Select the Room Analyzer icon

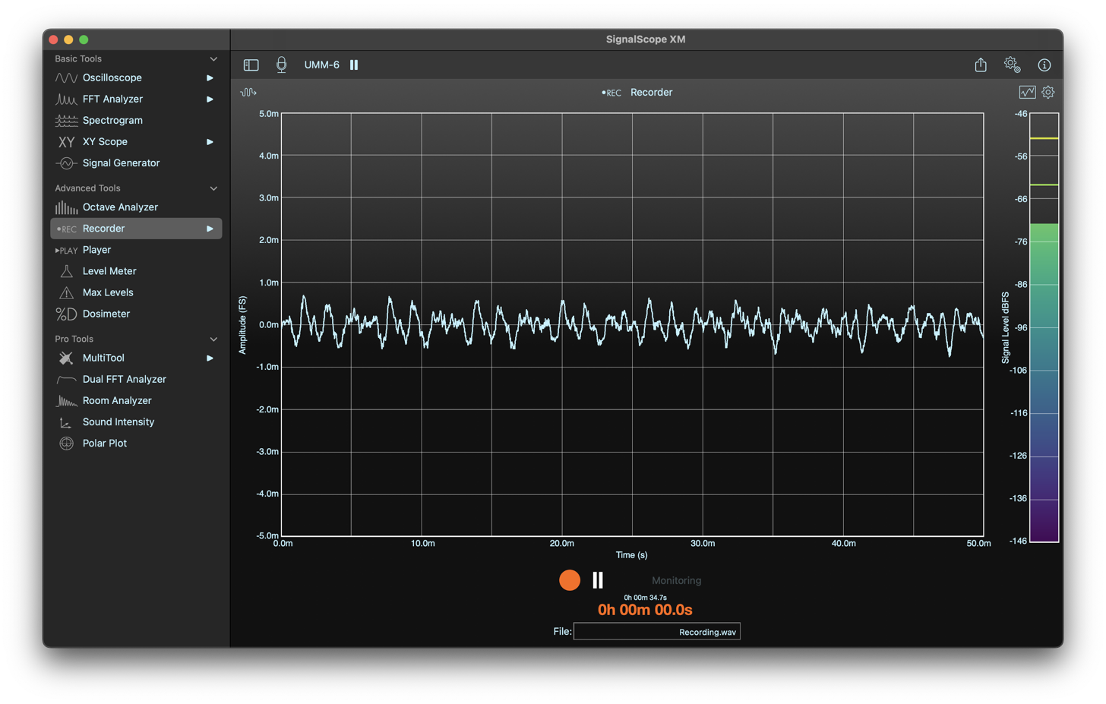pos(66,401)
